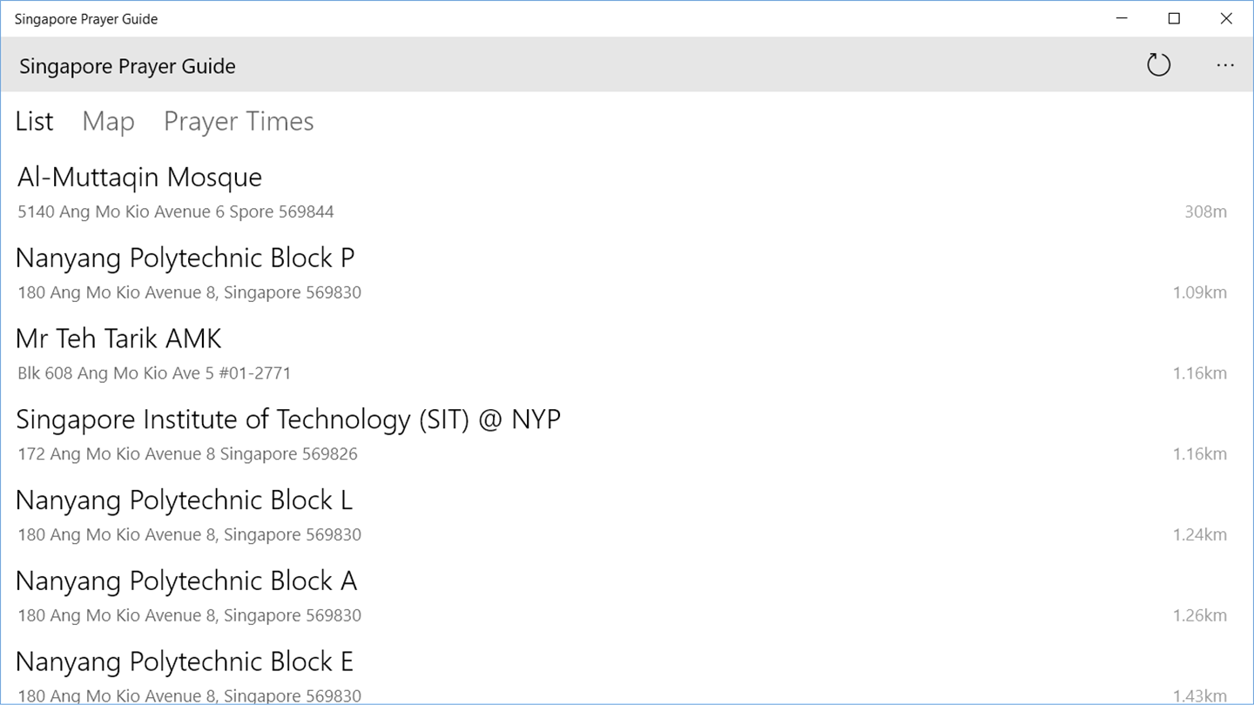Switch to the Map tab
This screenshot has width=1254, height=705.
[108, 122]
